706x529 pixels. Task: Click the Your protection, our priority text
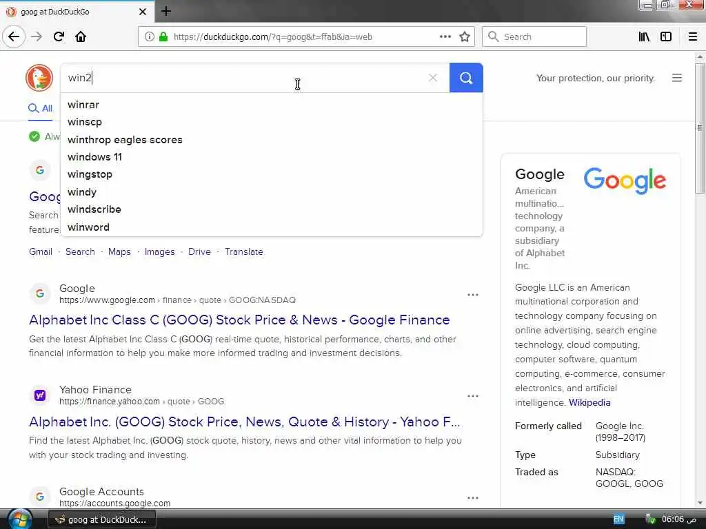pyautogui.click(x=595, y=78)
